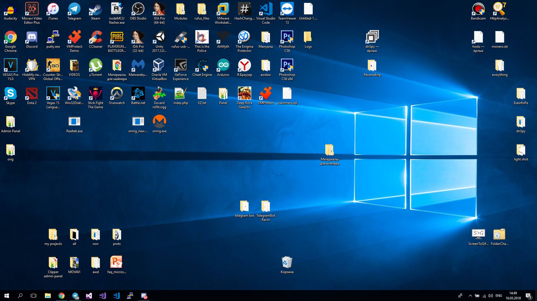
Task: Open the PLAYERUNKNOWN'S BATTLEGROUNDS shortcut
Action: (117, 42)
